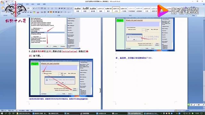Open the Change Case (Aa) option
205x115 pixels.
click(31, 12)
